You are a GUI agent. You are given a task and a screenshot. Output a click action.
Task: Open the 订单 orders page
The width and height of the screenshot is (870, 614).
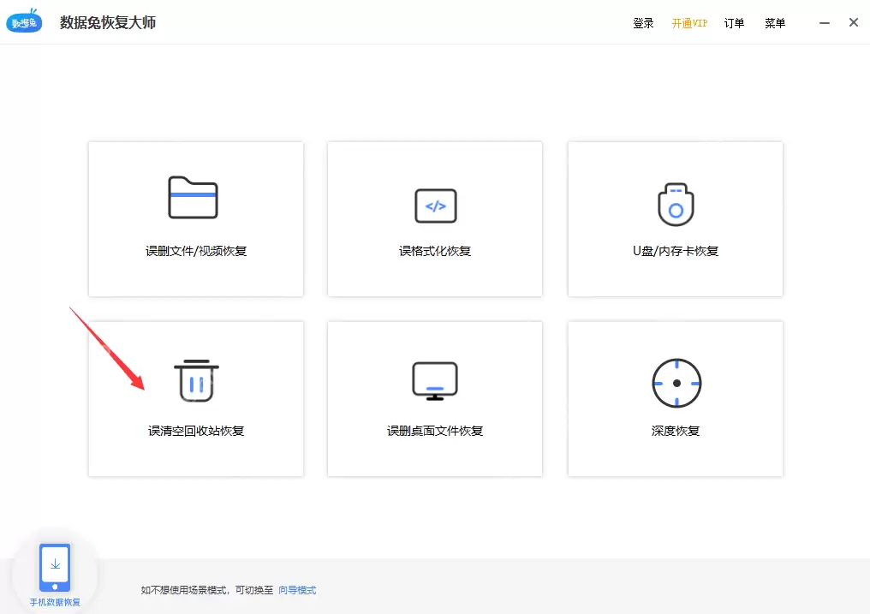733,23
